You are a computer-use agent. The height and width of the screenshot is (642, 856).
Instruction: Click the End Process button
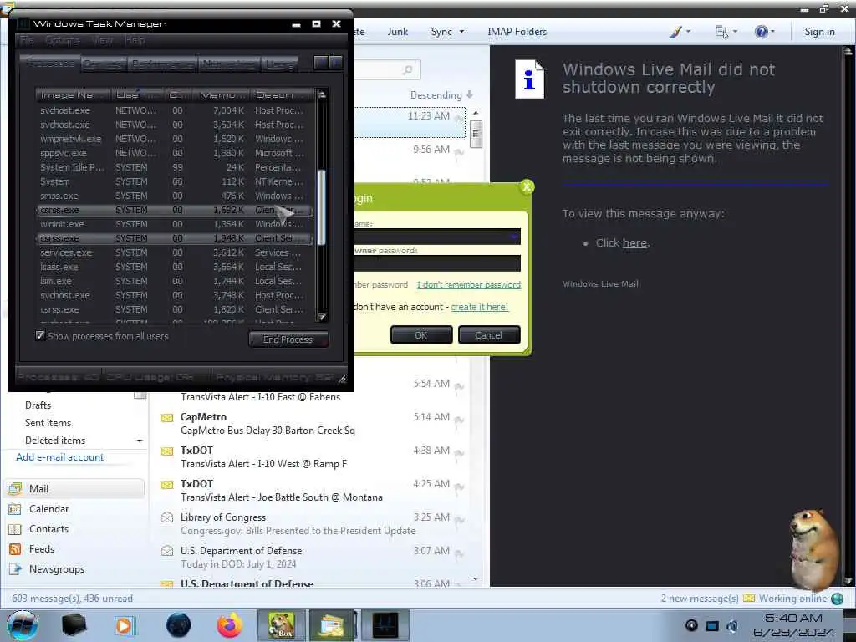tap(288, 339)
